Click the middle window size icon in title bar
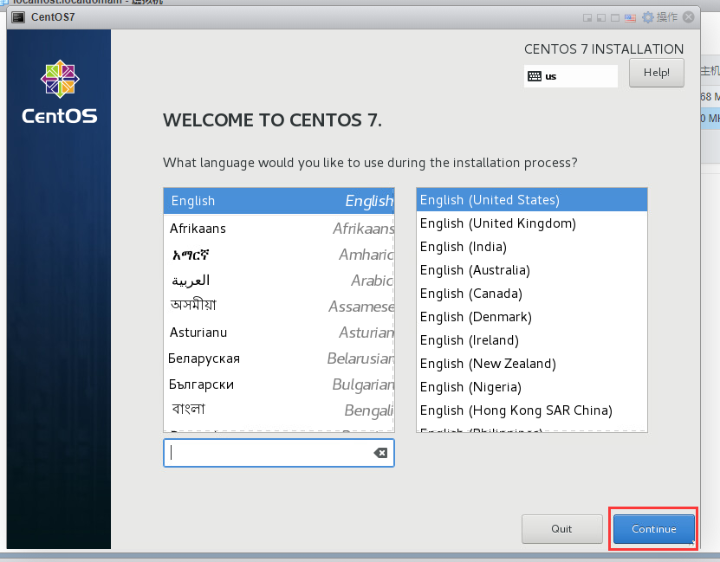 pyautogui.click(x=601, y=18)
